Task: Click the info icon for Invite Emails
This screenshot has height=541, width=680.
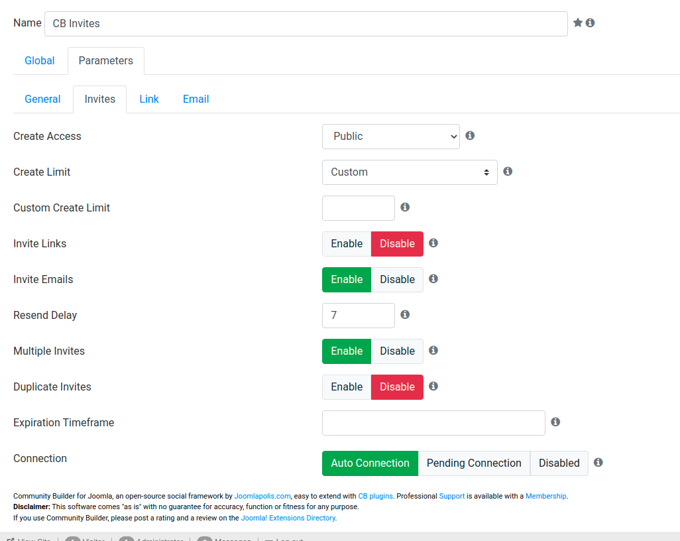Action: tap(433, 279)
